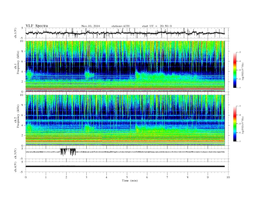Click the "-3" label on the ch.1 color bar

pos(239,52)
